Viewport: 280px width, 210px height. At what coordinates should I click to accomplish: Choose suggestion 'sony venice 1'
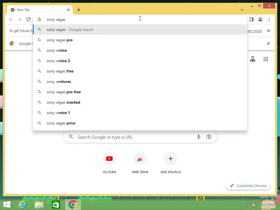(x=140, y=113)
